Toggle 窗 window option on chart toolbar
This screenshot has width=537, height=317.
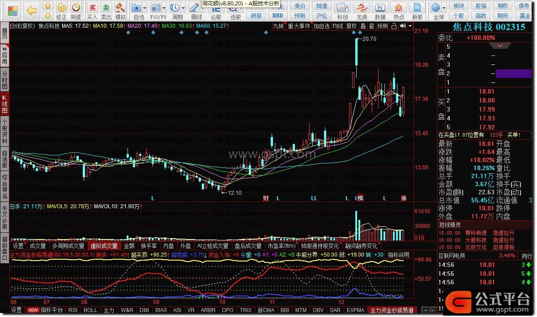[372, 26]
